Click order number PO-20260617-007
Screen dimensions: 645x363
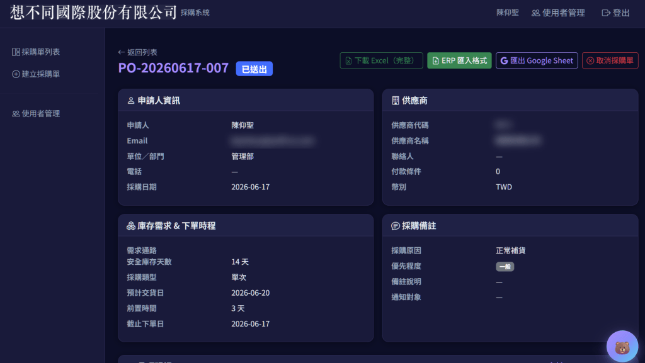click(173, 68)
